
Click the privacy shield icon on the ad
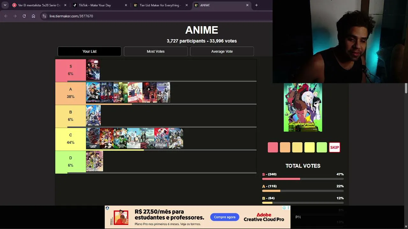[107, 208]
